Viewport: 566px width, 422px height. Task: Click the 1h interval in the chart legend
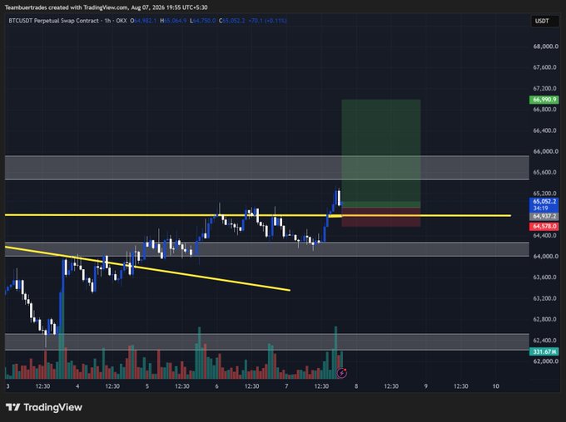pos(107,21)
